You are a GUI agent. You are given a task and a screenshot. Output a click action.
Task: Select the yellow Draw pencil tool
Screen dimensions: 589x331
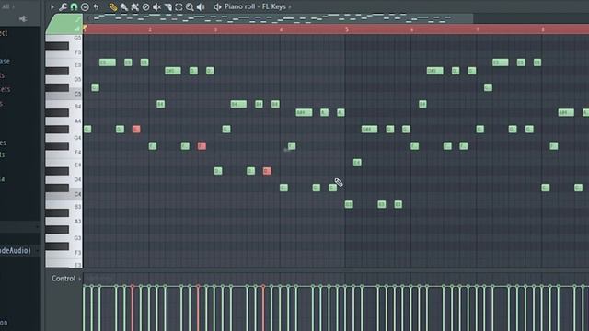112,6
